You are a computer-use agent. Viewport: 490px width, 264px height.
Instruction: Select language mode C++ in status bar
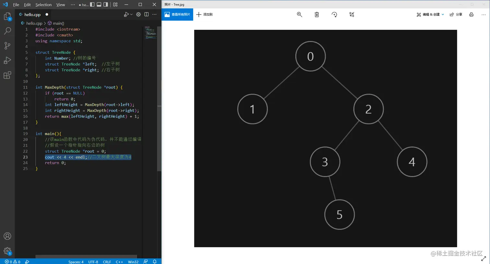tap(119, 262)
